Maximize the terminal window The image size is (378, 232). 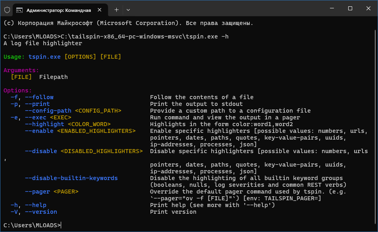point(350,9)
